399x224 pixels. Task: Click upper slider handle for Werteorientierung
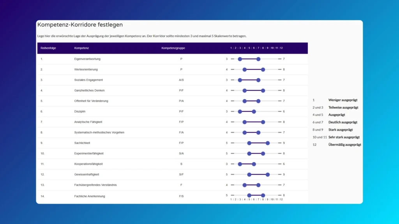point(263,70)
